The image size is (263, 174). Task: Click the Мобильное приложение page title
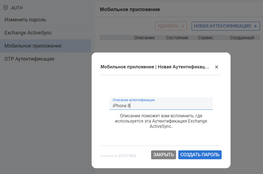pyautogui.click(x=129, y=9)
